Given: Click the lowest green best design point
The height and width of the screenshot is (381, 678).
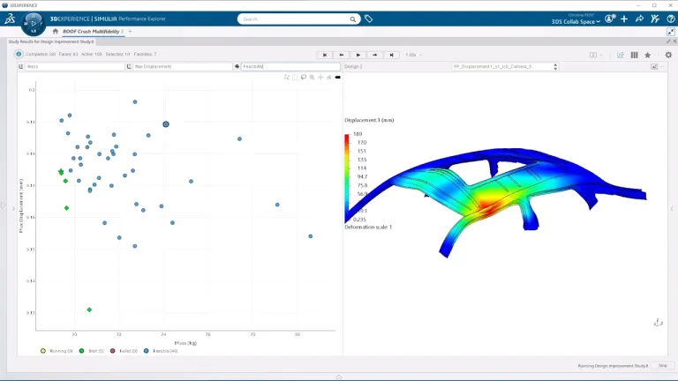Looking at the screenshot, I should point(89,310).
